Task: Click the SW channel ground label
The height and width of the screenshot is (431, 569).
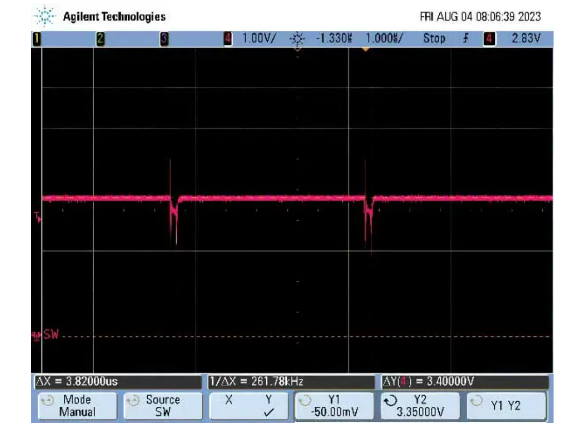Action: click(51, 335)
